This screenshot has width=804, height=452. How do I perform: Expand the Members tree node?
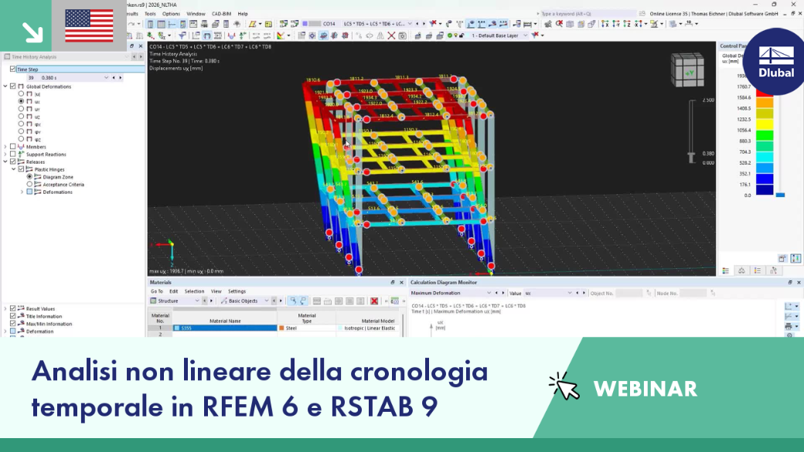pyautogui.click(x=5, y=147)
